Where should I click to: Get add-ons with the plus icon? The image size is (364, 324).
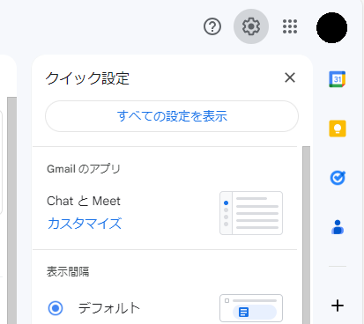tap(338, 306)
